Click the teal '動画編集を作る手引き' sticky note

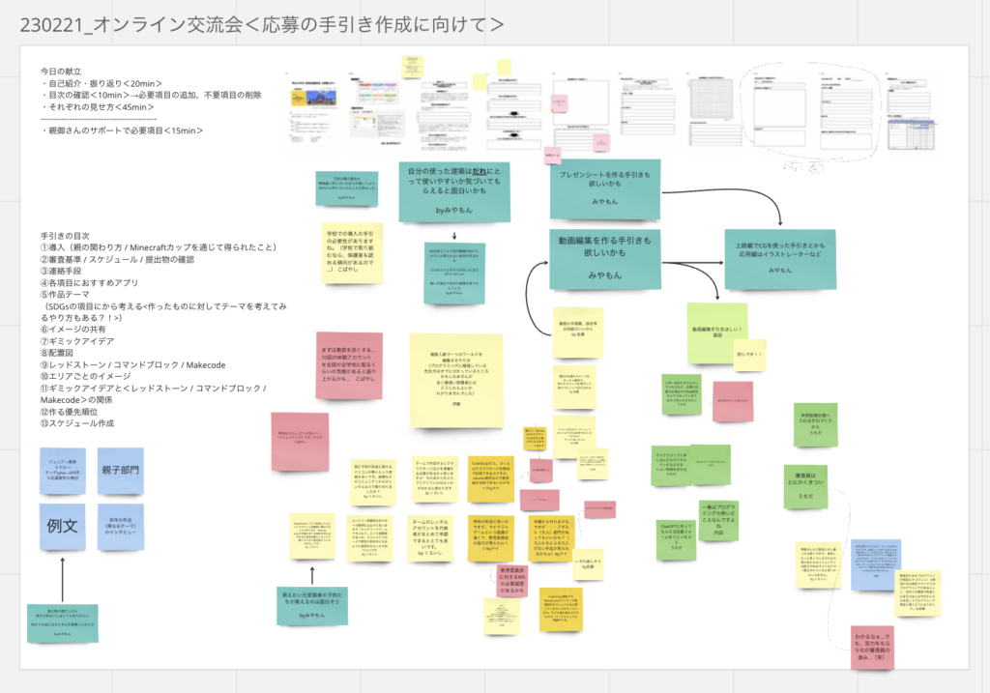click(x=604, y=258)
